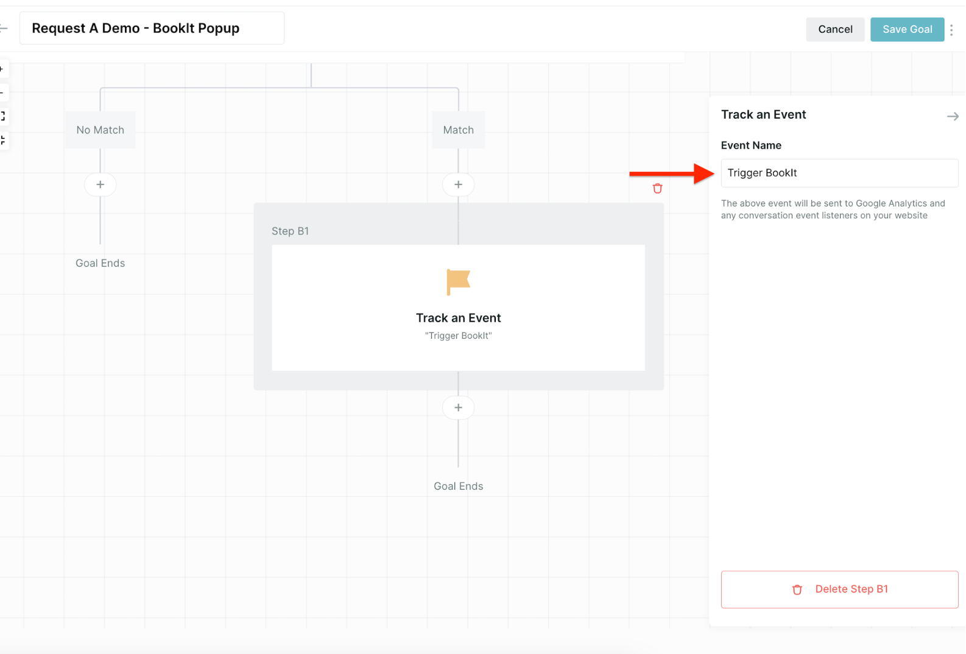The image size is (966, 654).
Task: Click the Cancel button
Action: [835, 29]
